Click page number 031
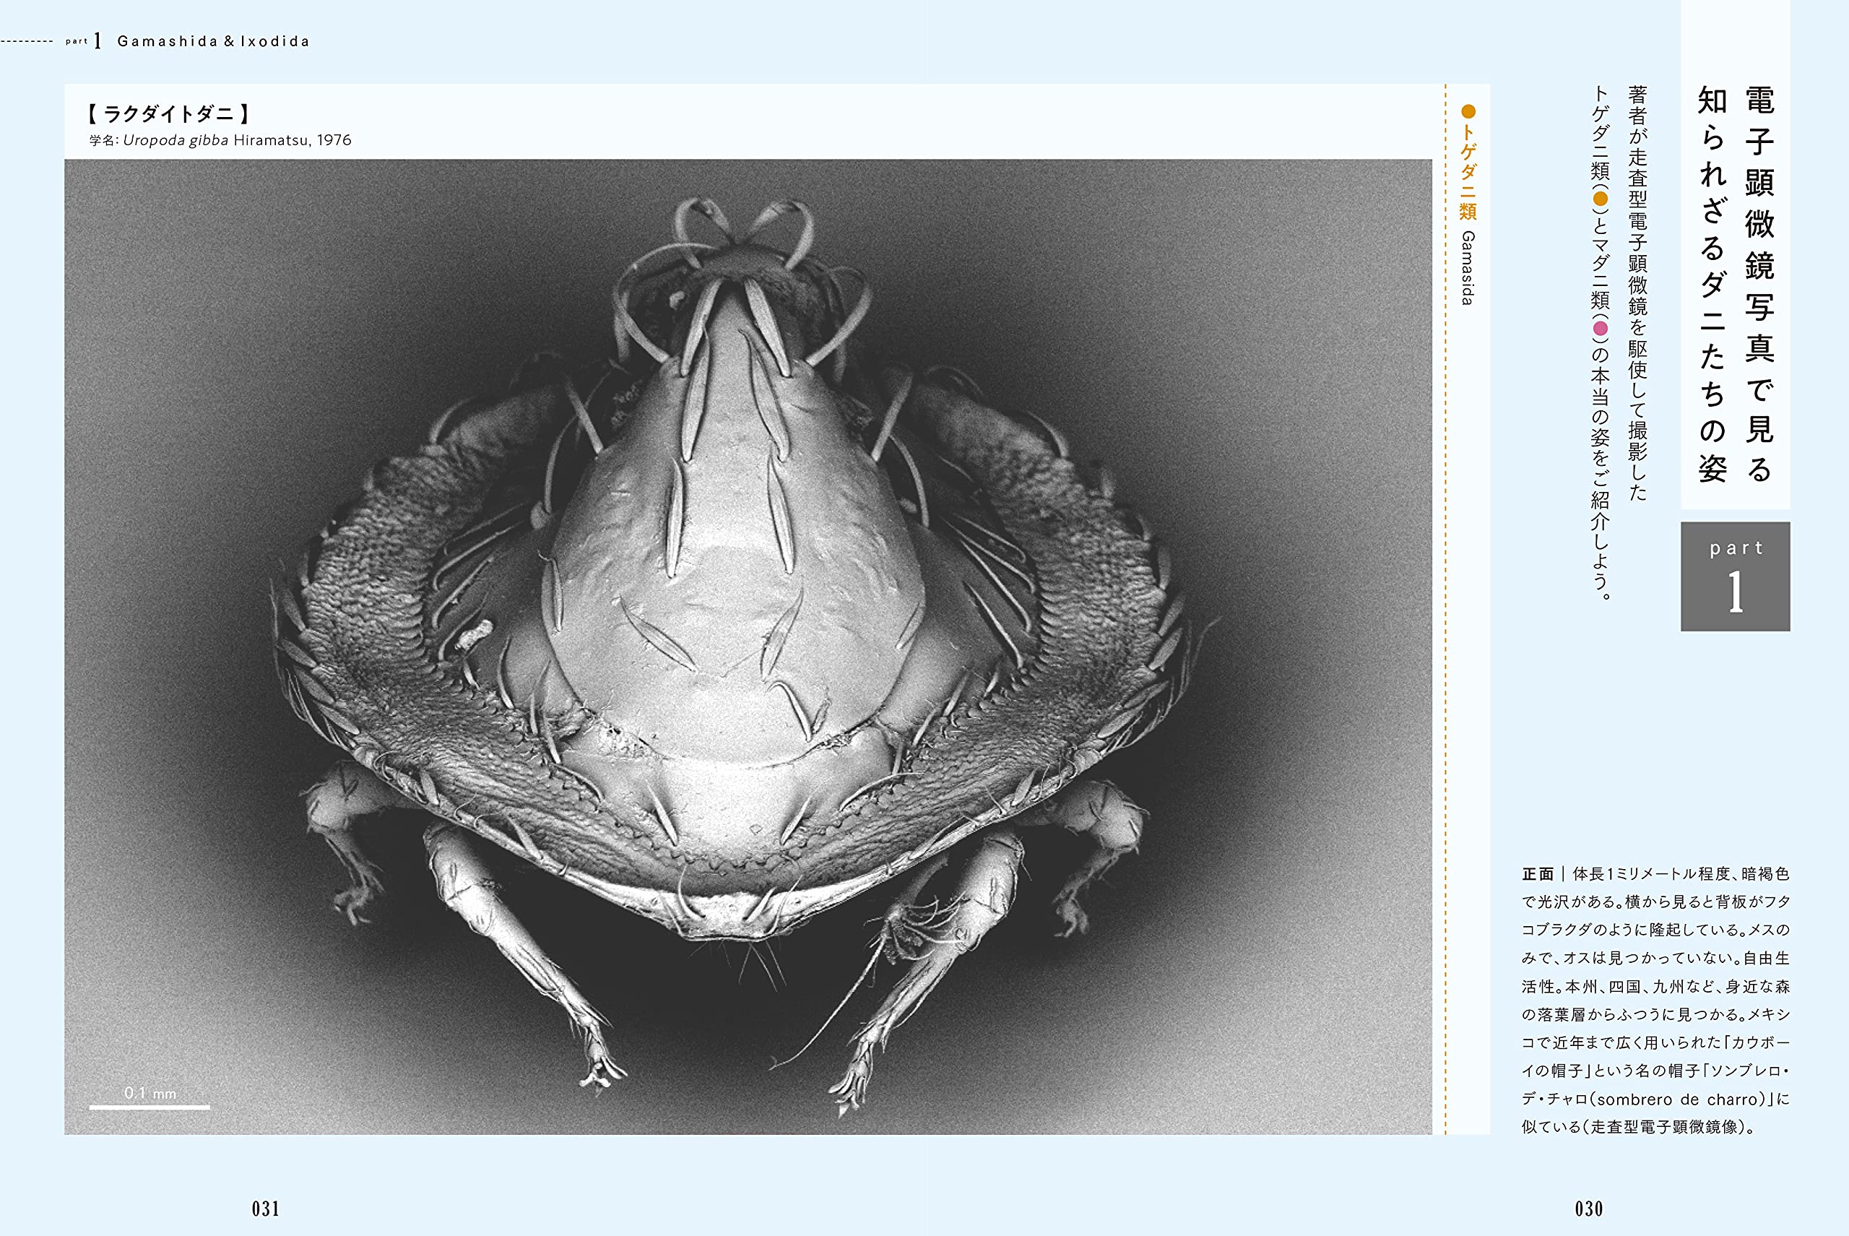Screen dimensions: 1849x1236 coord(266,1209)
